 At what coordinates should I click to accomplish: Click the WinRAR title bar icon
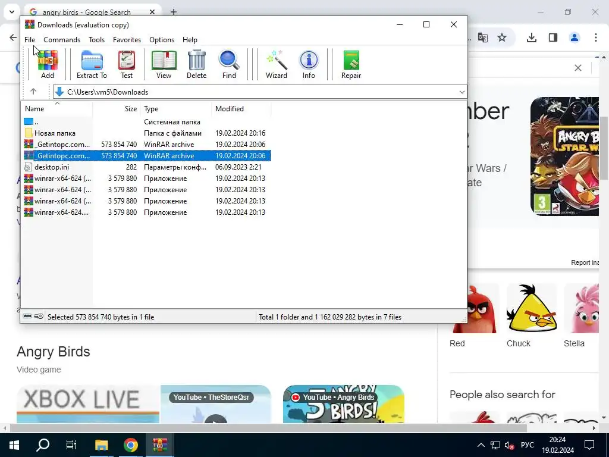30,24
